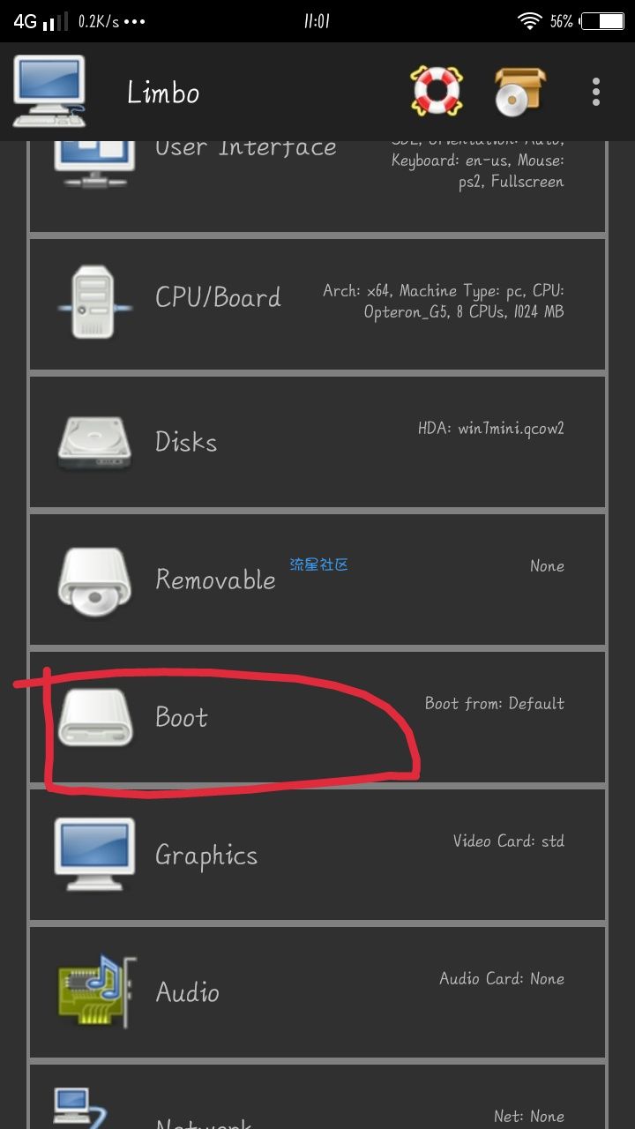635x1129 pixels.
Task: Tap HDA: win7mini.qcow2 disk summary
Action: [x=491, y=429]
